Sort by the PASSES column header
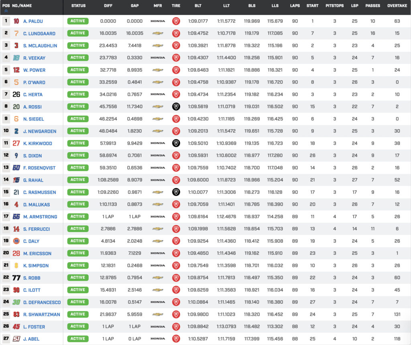411x345 pixels. click(373, 6)
